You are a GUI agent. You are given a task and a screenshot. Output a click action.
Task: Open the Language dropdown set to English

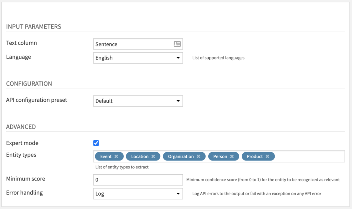pos(138,58)
